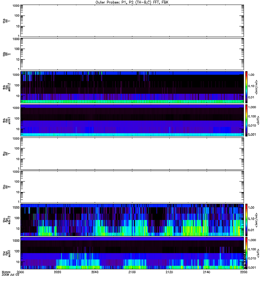The width and height of the screenshot is (264, 282).
Task: Click the thb fbk edc12 spectrogram panel
Action: click(132, 87)
